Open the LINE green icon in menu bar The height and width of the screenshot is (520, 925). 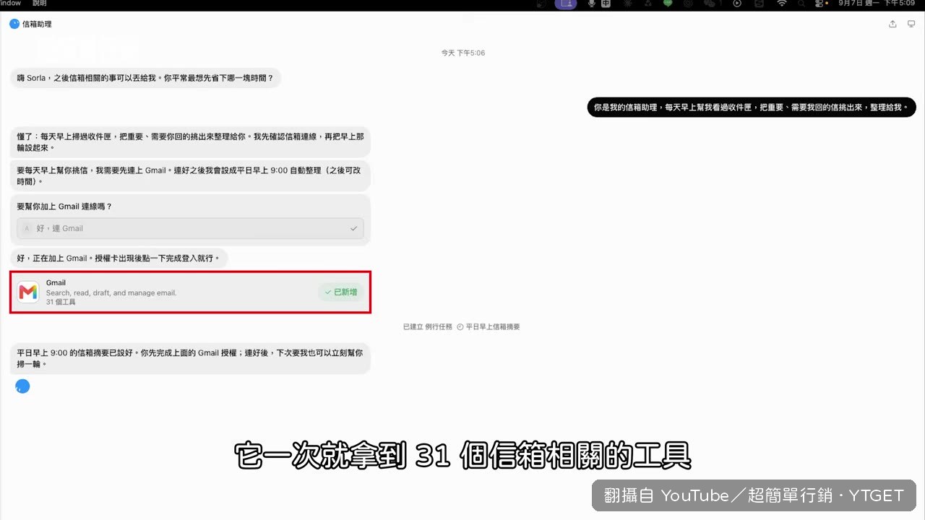(x=667, y=4)
